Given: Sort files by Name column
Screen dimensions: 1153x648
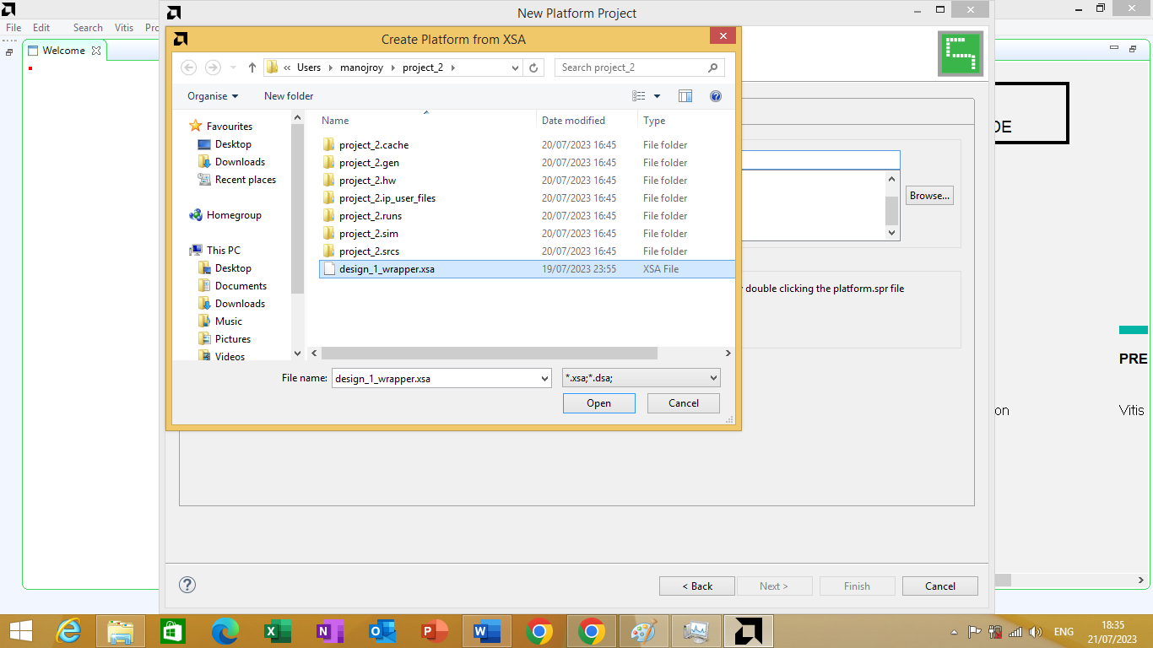Looking at the screenshot, I should tap(335, 121).
